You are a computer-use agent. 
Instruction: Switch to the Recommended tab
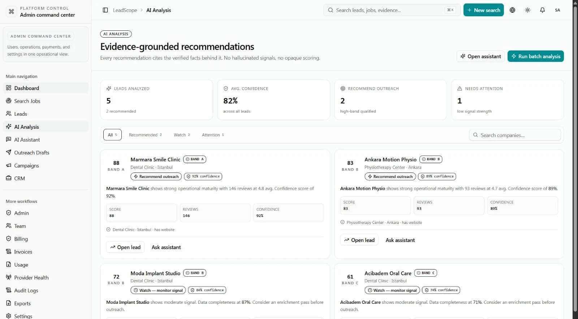145,135
